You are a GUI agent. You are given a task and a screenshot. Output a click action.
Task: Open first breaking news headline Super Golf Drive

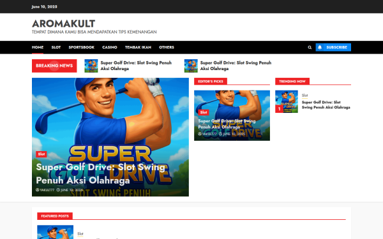pyautogui.click(x=136, y=66)
